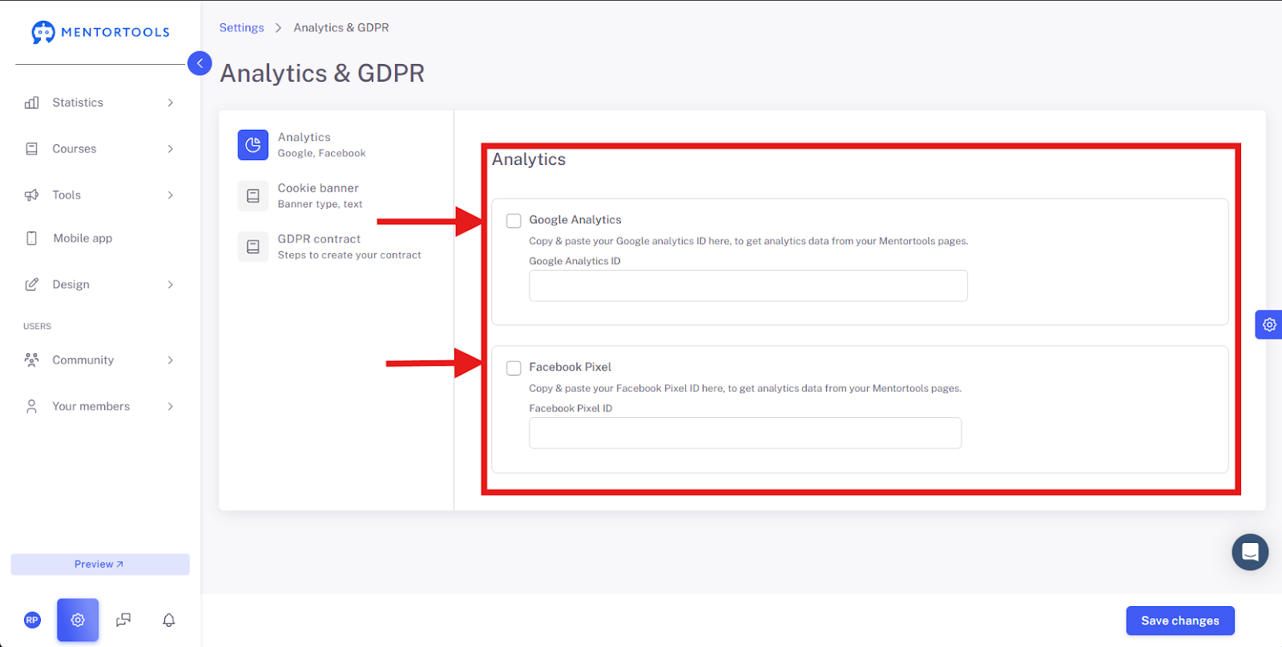Expand the Your members menu chevron
Image resolution: width=1282 pixels, height=647 pixels.
[171, 407]
